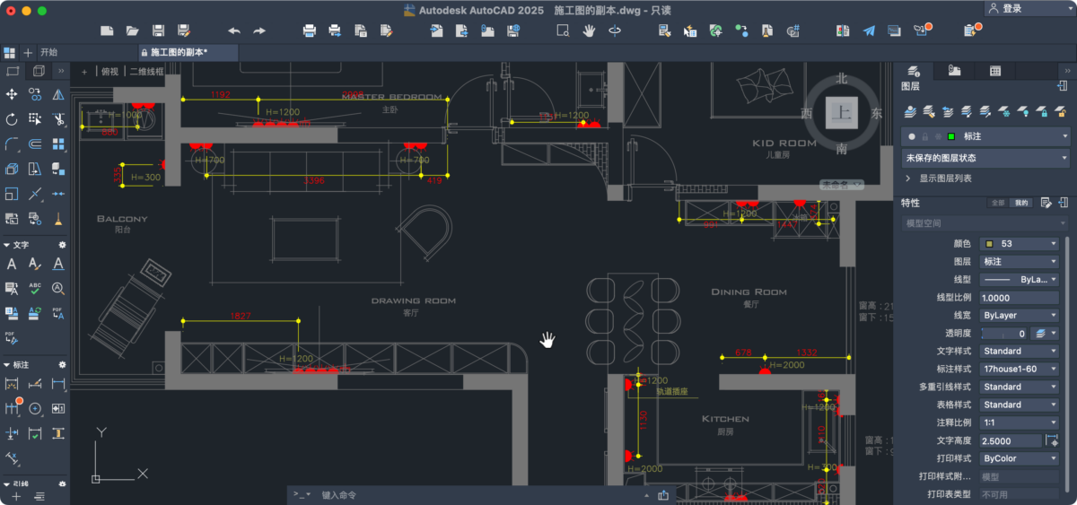Select the 全部 properties filter

(997, 203)
